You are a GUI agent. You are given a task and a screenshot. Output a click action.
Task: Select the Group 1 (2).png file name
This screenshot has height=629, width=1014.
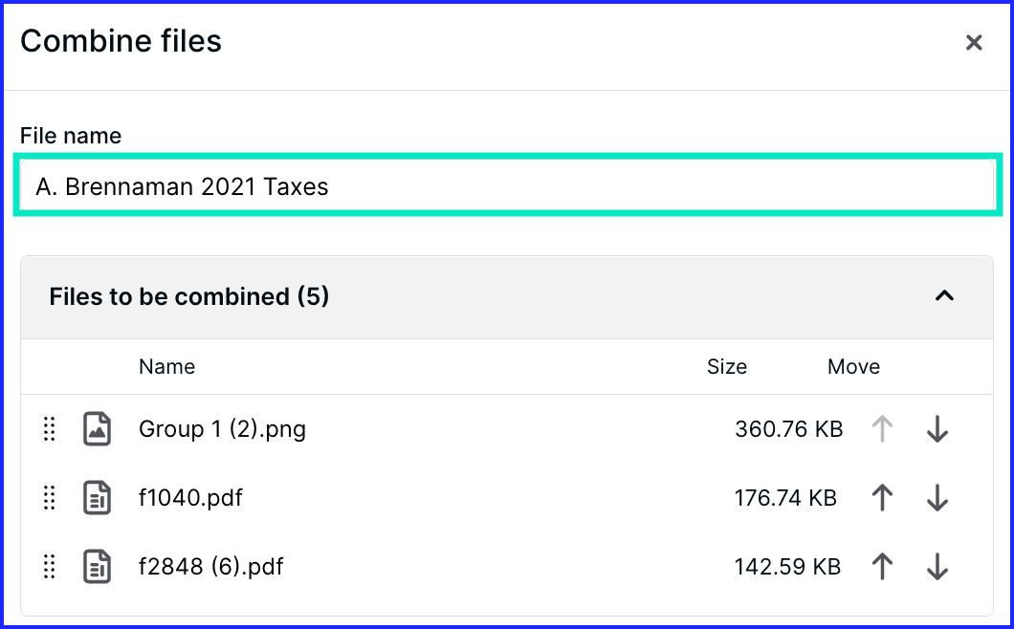[223, 428]
